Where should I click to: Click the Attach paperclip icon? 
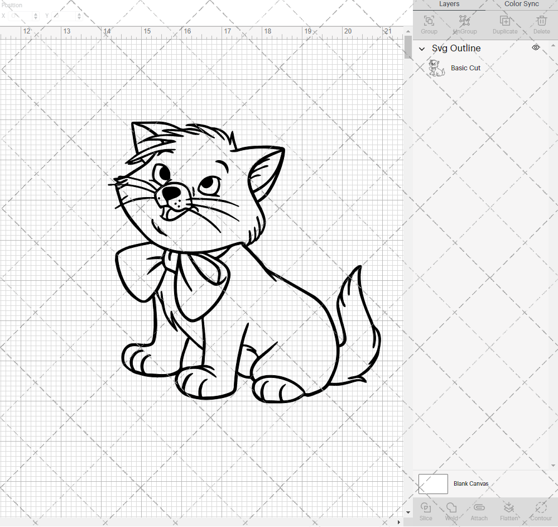[479, 507]
